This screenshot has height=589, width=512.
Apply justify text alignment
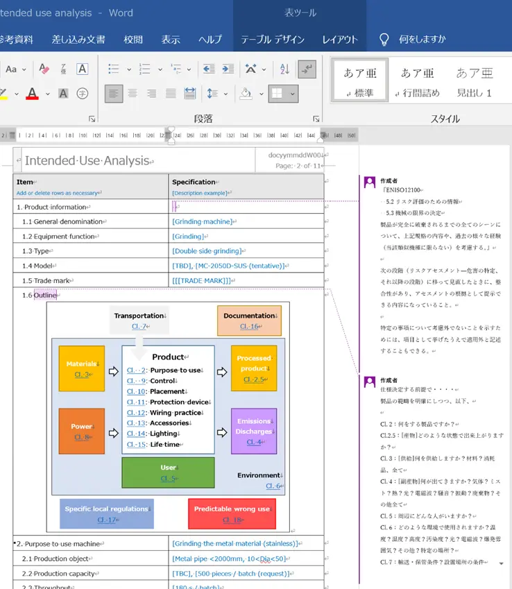click(x=171, y=94)
